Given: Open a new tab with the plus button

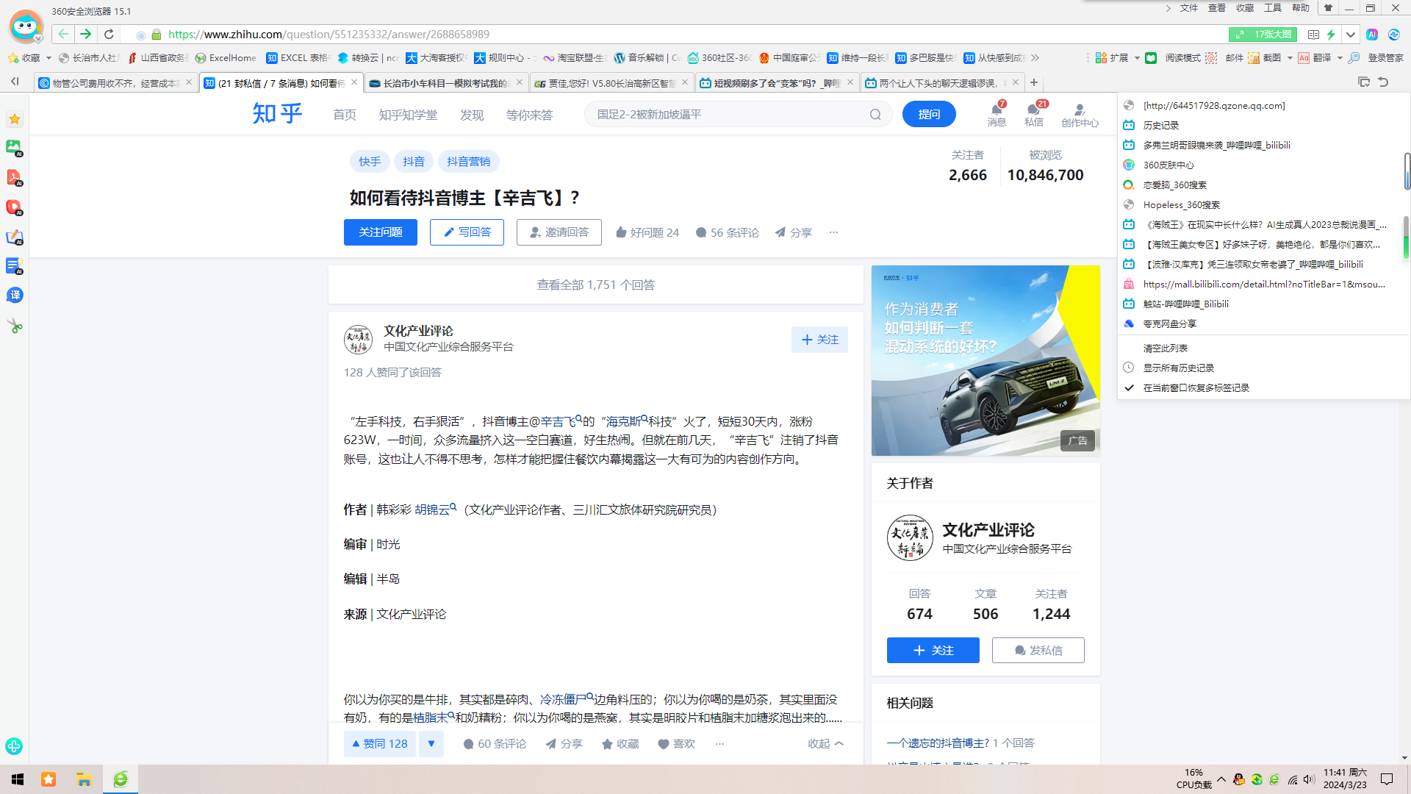Looking at the screenshot, I should 1034,82.
